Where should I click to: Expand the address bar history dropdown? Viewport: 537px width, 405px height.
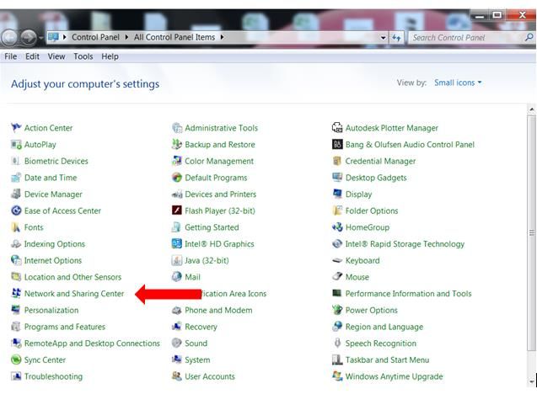[x=384, y=37]
